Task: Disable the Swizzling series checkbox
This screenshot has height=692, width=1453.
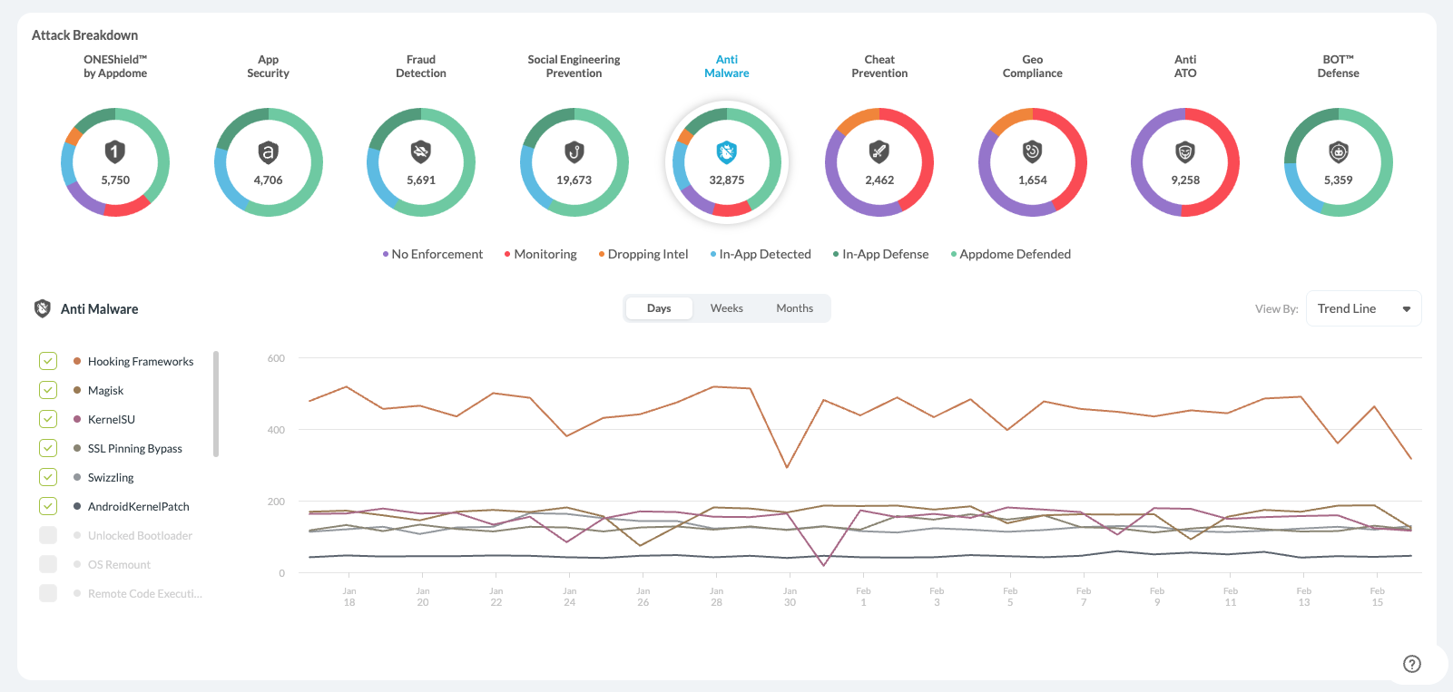Action: click(x=48, y=477)
